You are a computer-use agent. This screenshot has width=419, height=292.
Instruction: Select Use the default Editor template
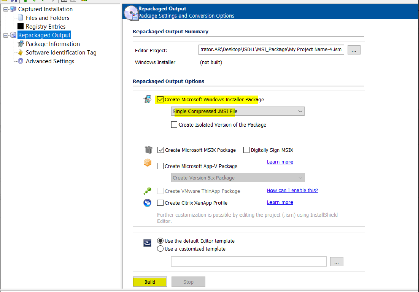[x=160, y=241]
